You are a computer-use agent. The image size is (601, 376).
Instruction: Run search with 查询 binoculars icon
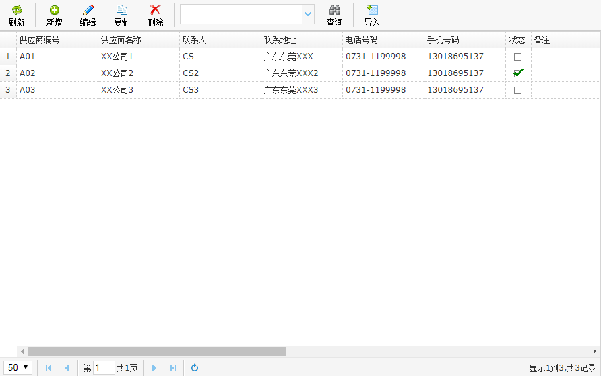point(335,15)
